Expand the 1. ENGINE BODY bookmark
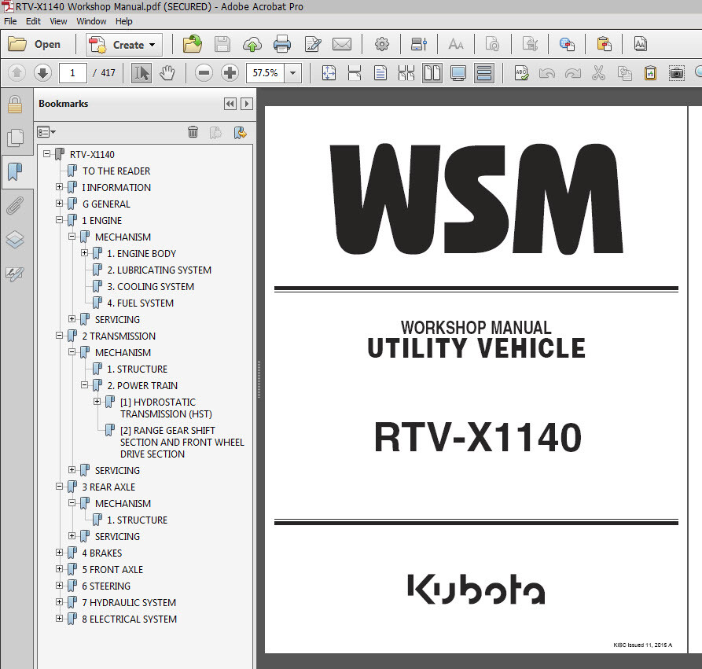Viewport: 702px width, 669px height. [84, 253]
